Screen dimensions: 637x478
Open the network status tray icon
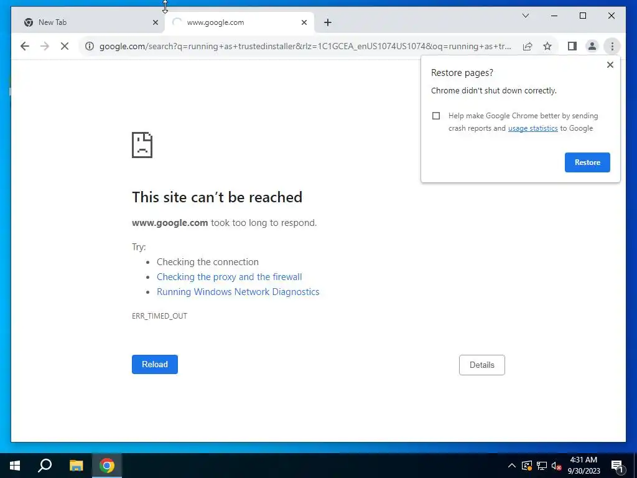pyautogui.click(x=542, y=466)
